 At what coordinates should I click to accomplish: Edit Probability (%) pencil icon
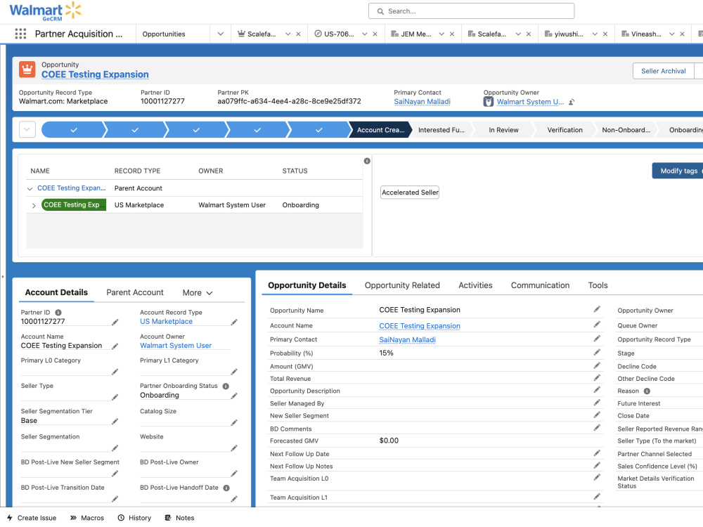click(597, 352)
